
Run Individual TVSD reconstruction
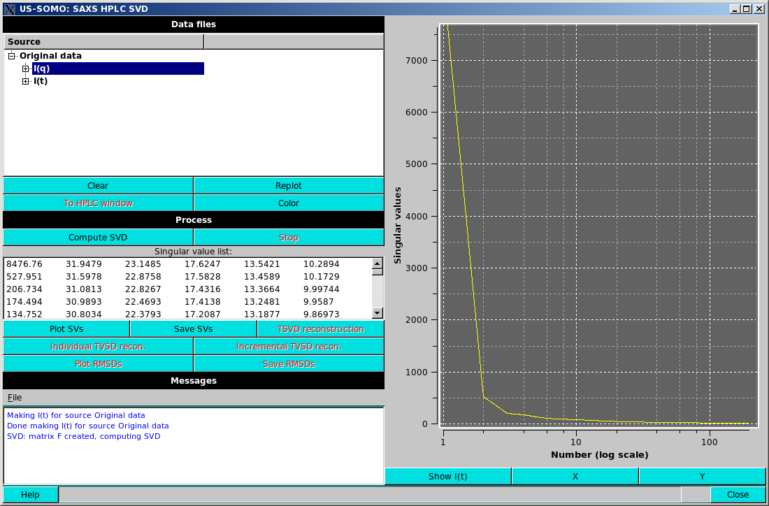tap(98, 346)
